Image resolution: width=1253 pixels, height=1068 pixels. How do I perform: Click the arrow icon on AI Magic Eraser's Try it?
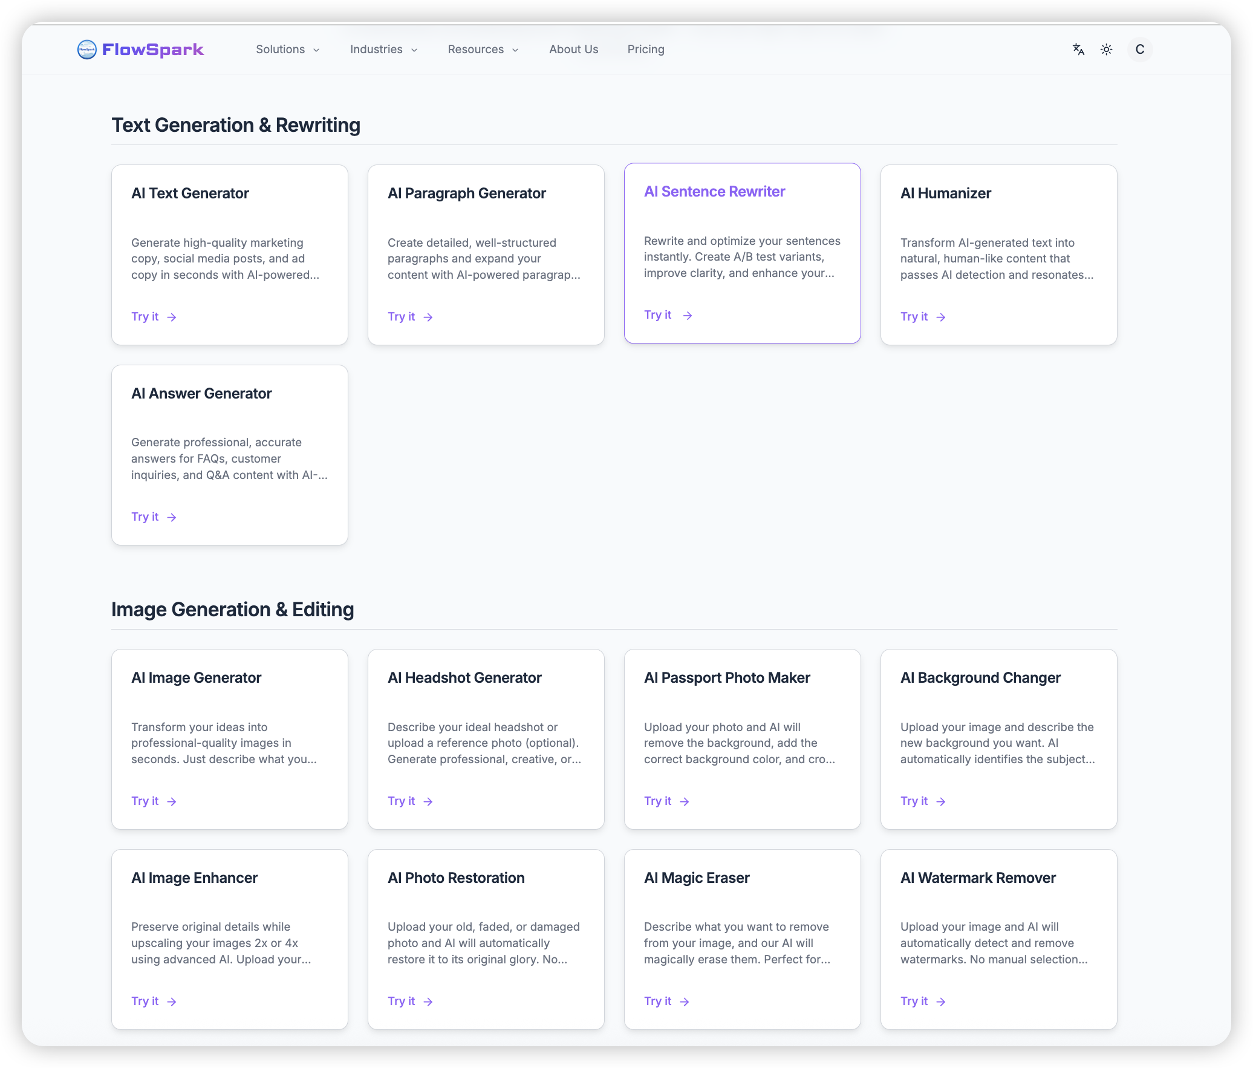click(685, 1001)
